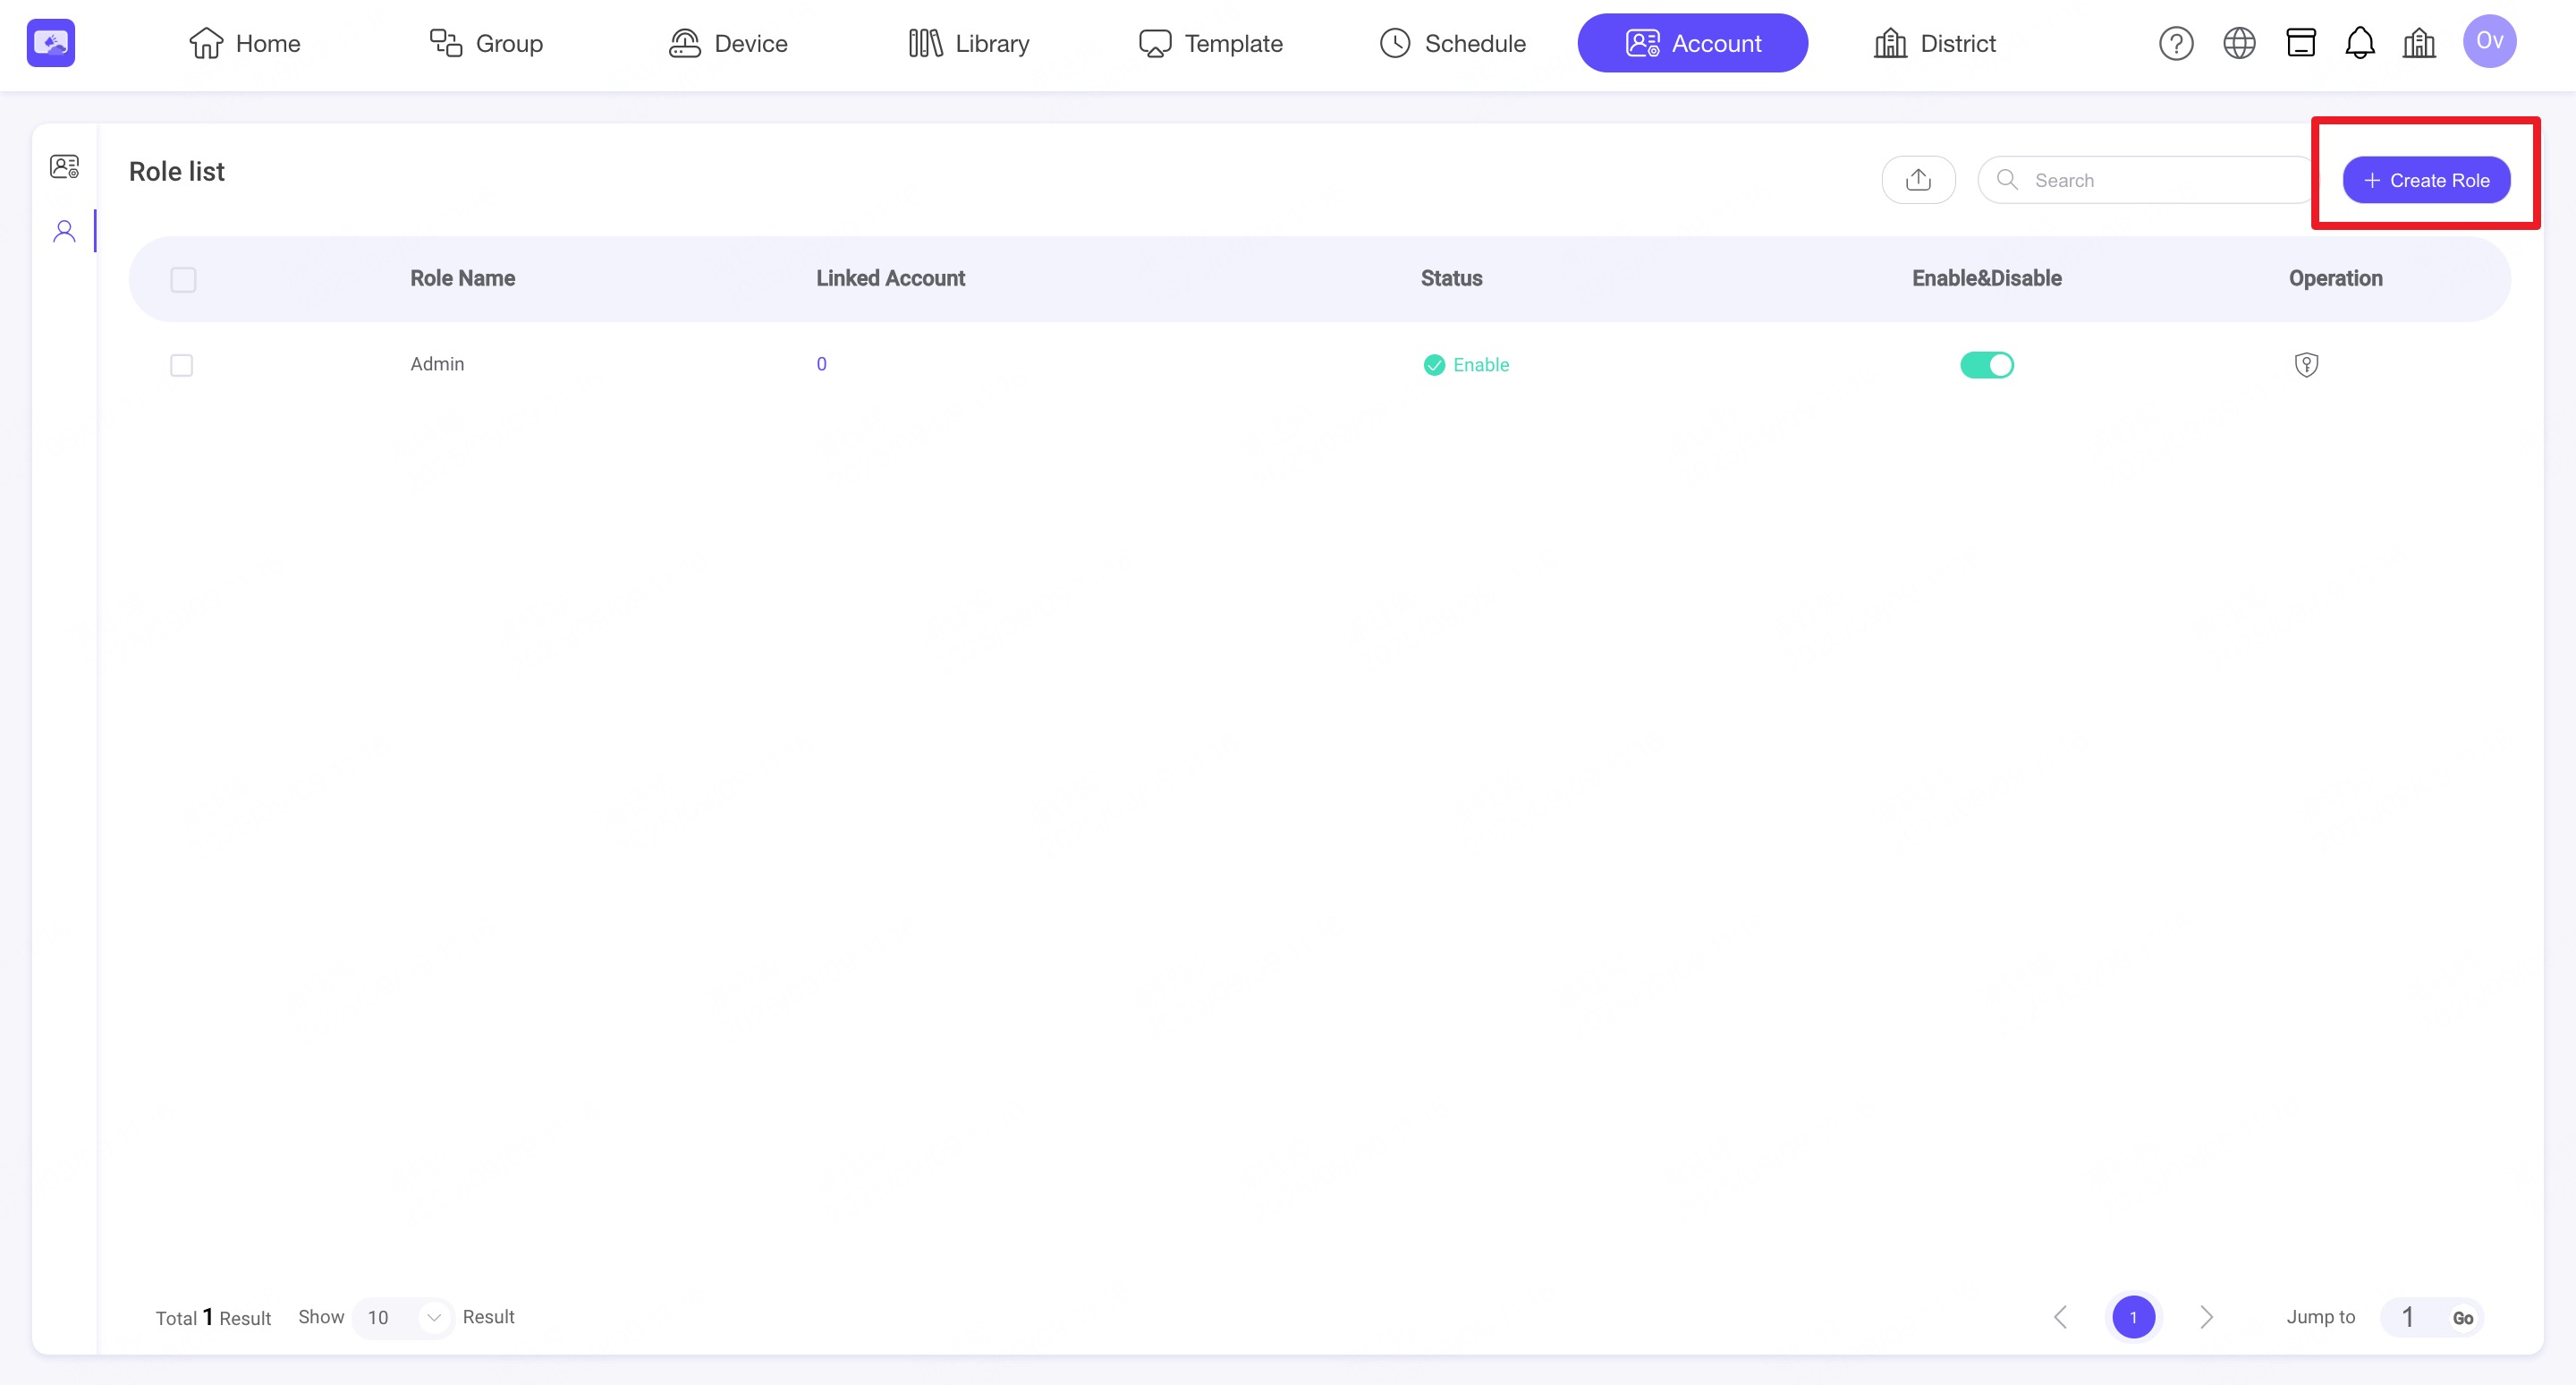The image size is (2576, 1385).
Task: Click the globe language icon
Action: tap(2239, 43)
